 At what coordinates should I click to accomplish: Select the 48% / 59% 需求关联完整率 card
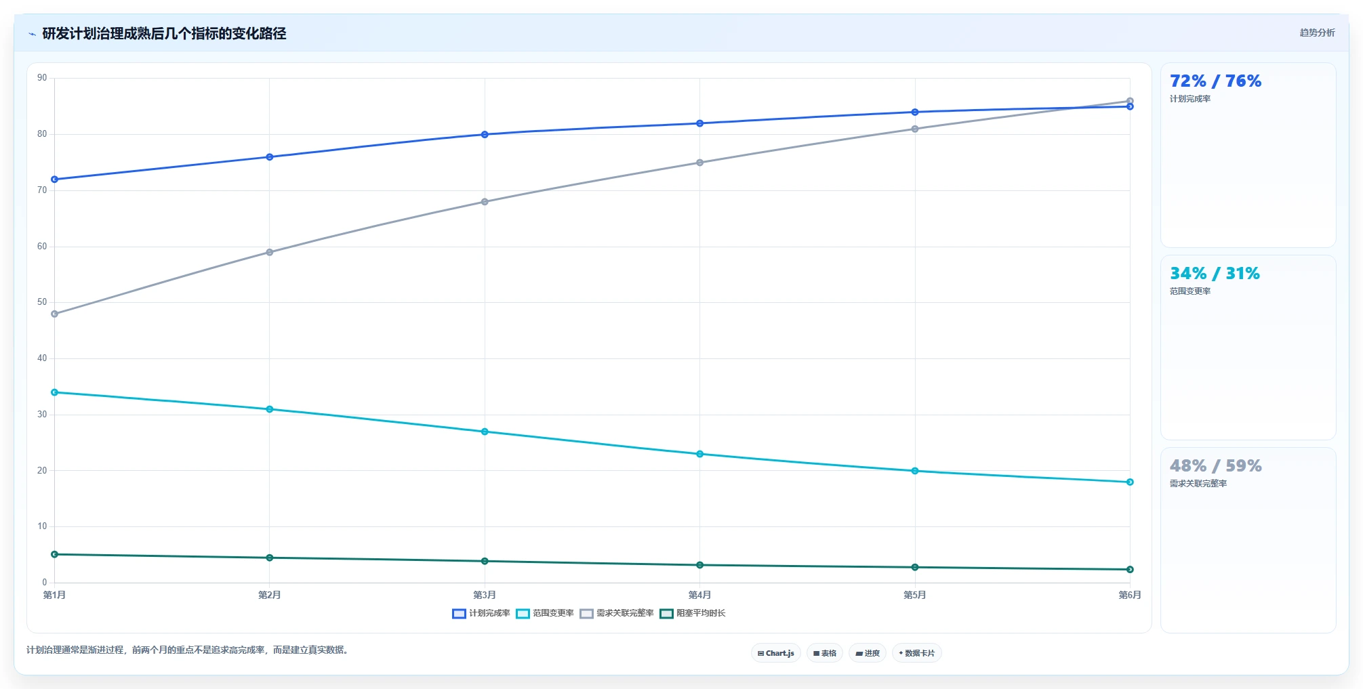tap(1248, 540)
